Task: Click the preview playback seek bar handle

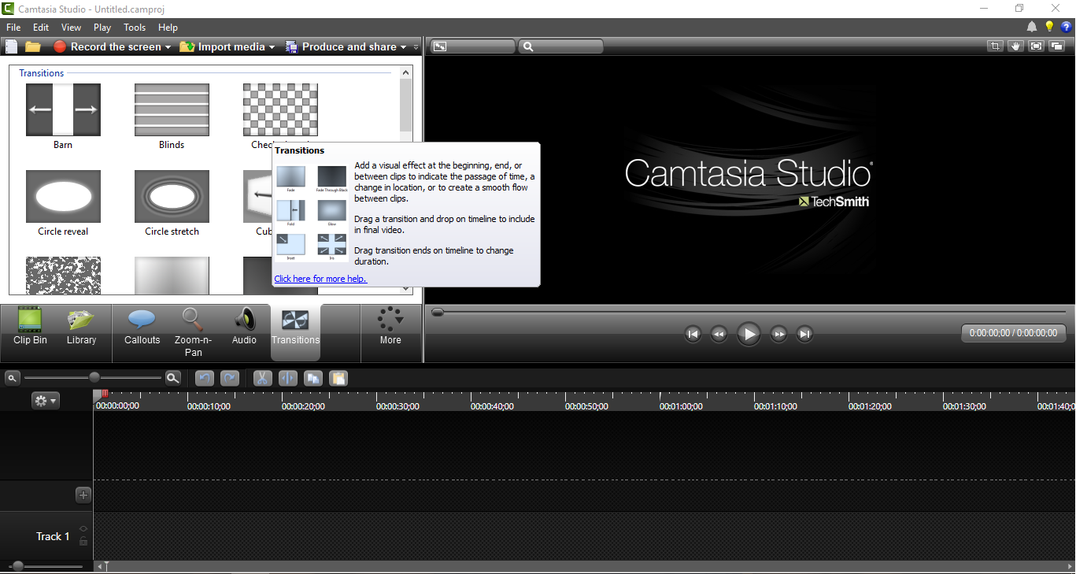Action: (x=438, y=313)
